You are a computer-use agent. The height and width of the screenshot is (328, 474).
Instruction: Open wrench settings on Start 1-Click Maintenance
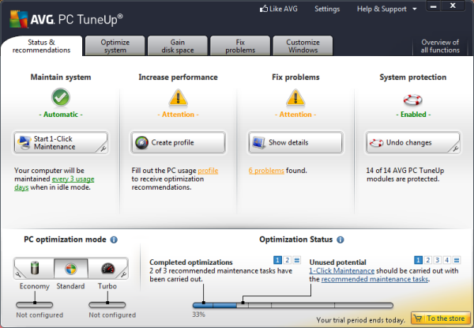tap(103, 148)
